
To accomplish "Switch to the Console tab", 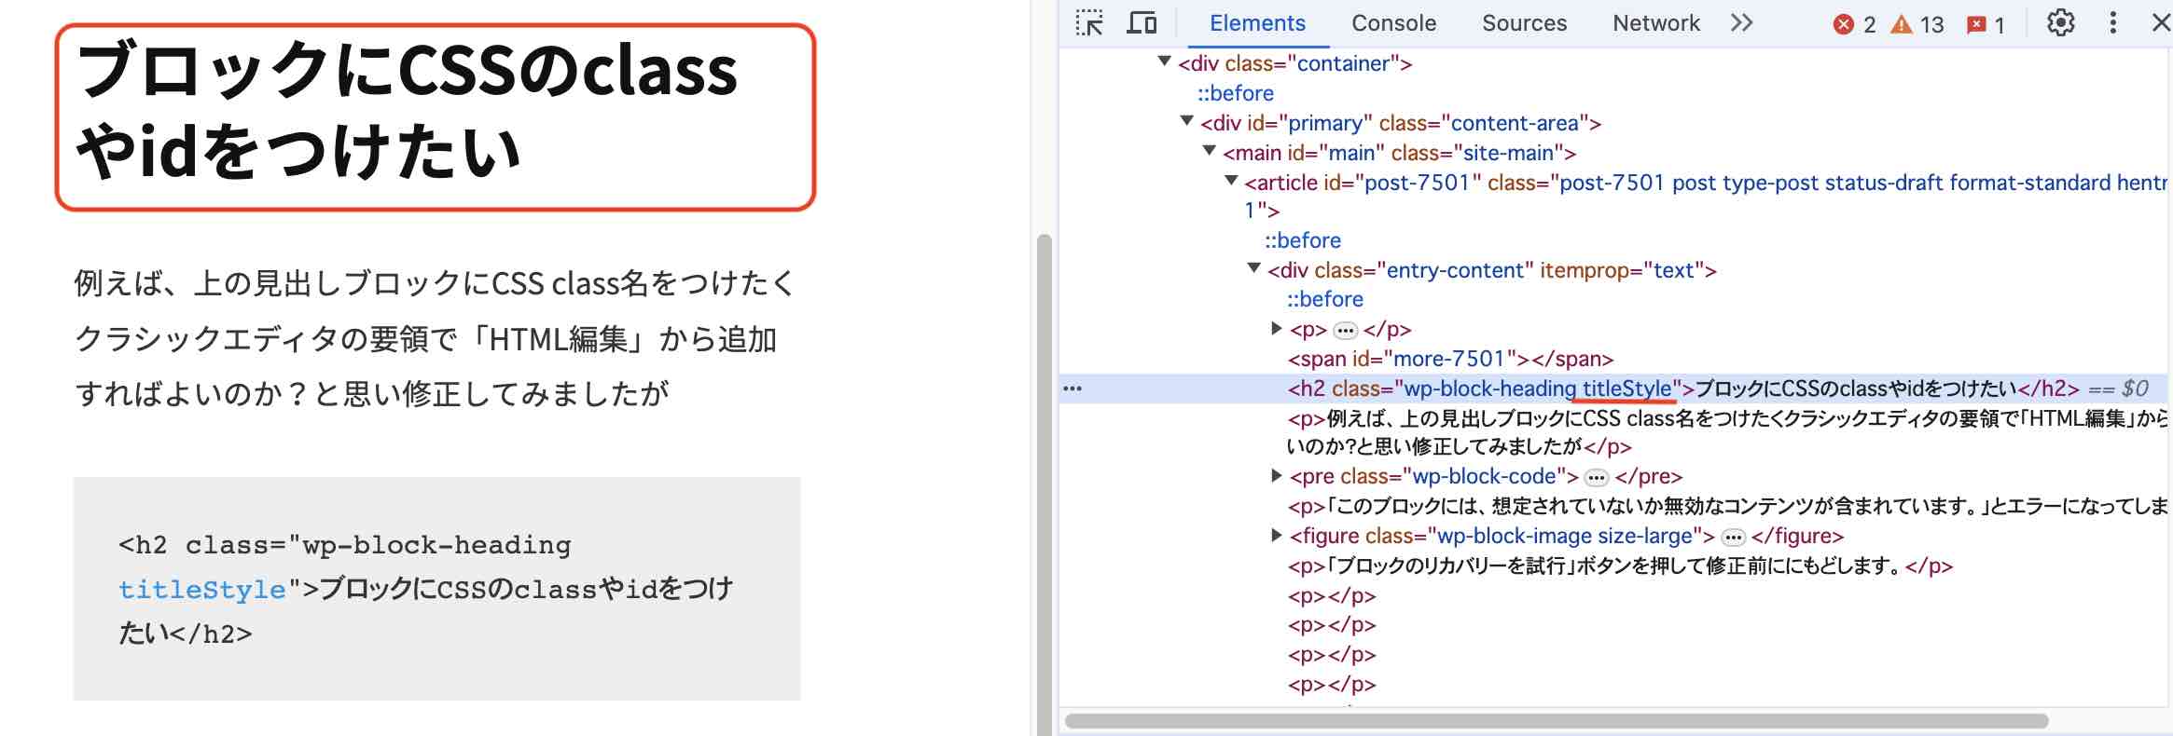I will click(1393, 23).
